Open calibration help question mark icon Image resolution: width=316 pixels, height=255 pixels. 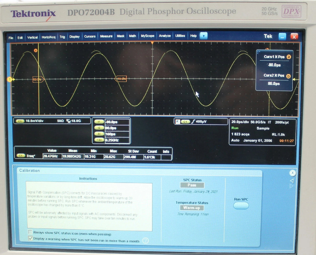pyautogui.click(x=145, y=240)
